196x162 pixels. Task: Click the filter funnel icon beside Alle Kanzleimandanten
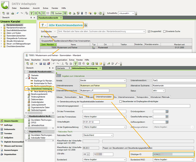tap(43, 25)
